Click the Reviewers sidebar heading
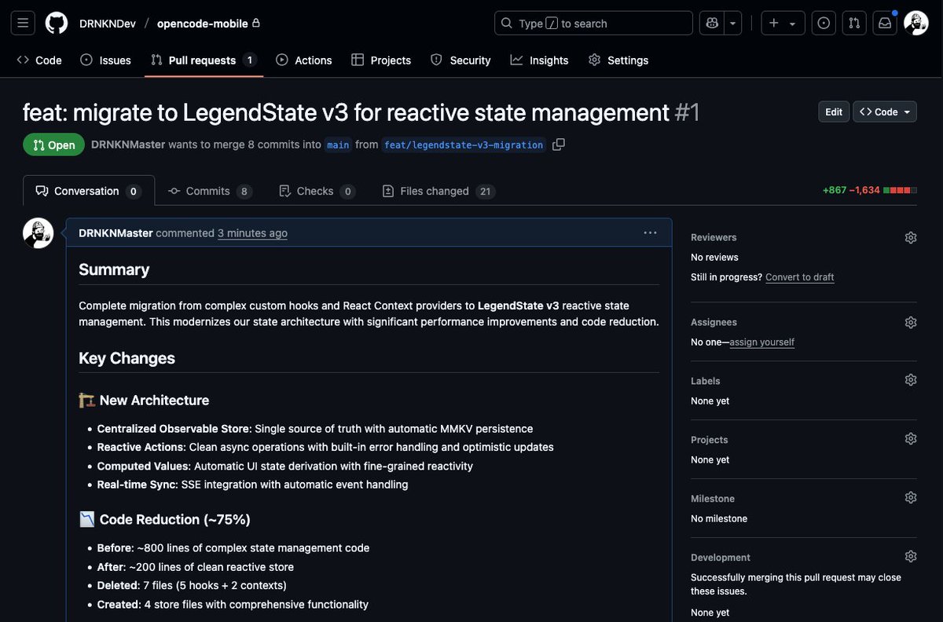This screenshot has width=943, height=622. tap(714, 237)
